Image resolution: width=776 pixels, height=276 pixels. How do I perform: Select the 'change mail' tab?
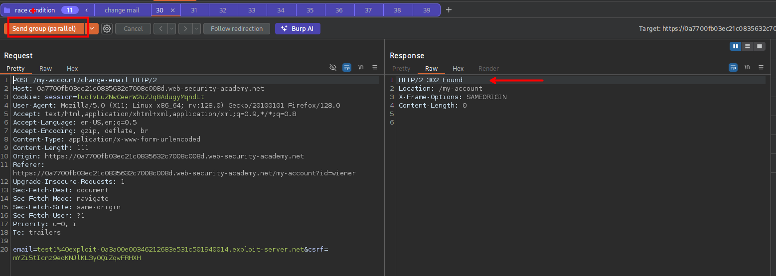[x=122, y=10]
